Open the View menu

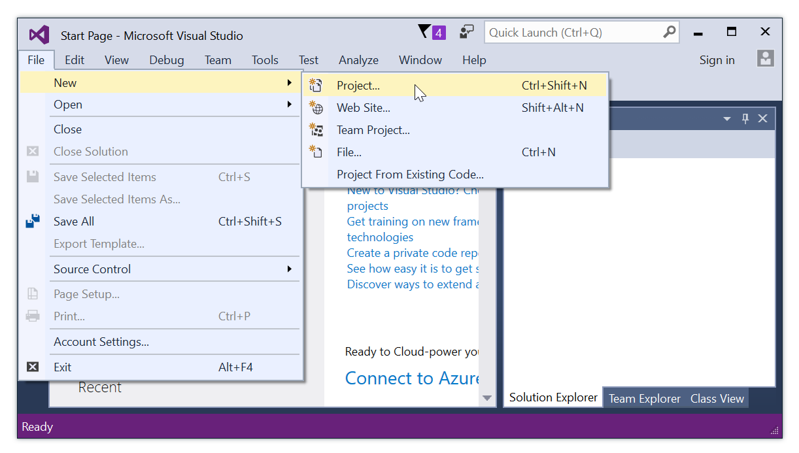116,60
